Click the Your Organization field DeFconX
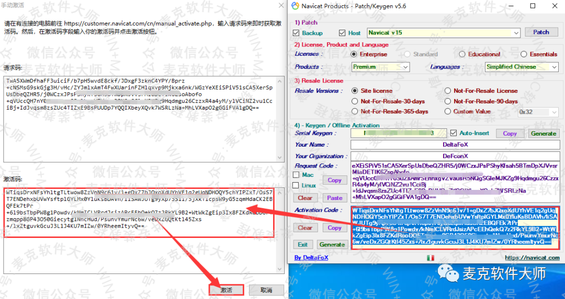Screen dimensions: 565x299 coord(455,156)
